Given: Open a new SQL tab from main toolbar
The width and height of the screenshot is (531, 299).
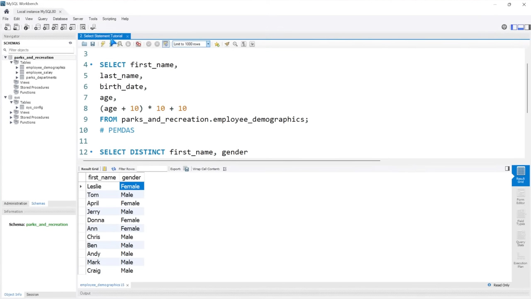Looking at the screenshot, I should (x=7, y=27).
